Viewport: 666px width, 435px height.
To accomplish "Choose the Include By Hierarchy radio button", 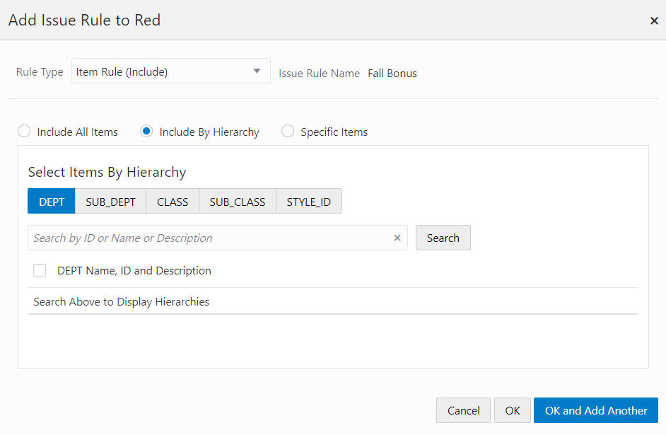I will 146,132.
